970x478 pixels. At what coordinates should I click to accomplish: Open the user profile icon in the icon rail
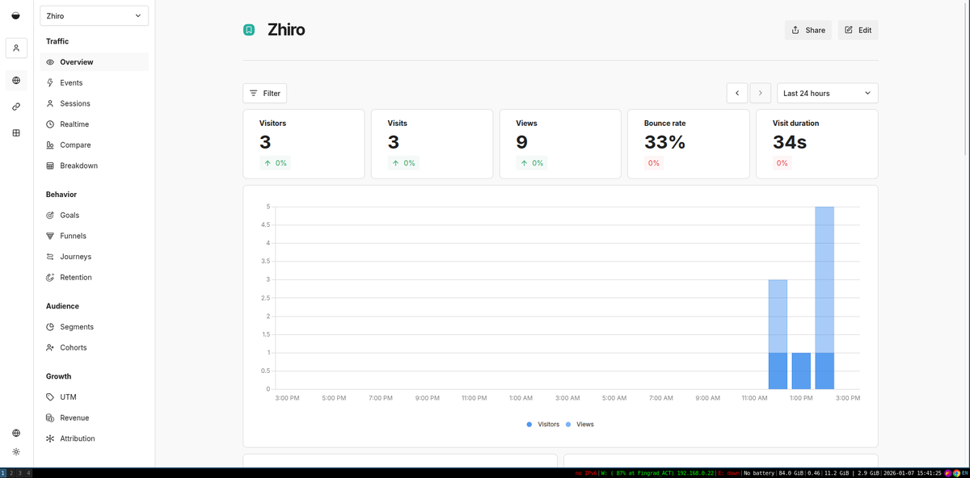pyautogui.click(x=16, y=48)
